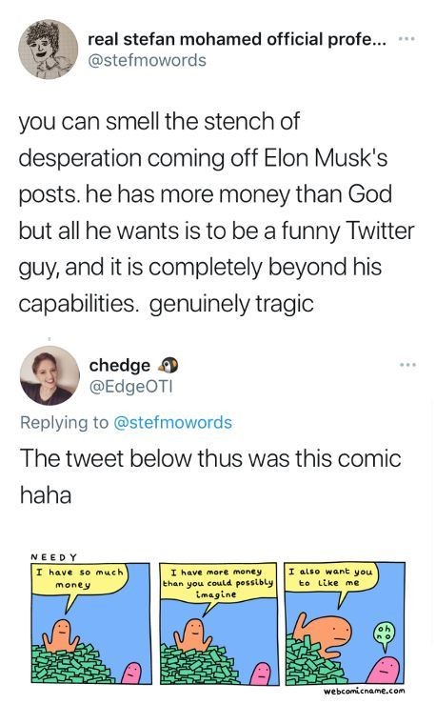Open more options on stefan mohamed's tweet
This screenshot has height=724, width=436.
pyautogui.click(x=406, y=39)
